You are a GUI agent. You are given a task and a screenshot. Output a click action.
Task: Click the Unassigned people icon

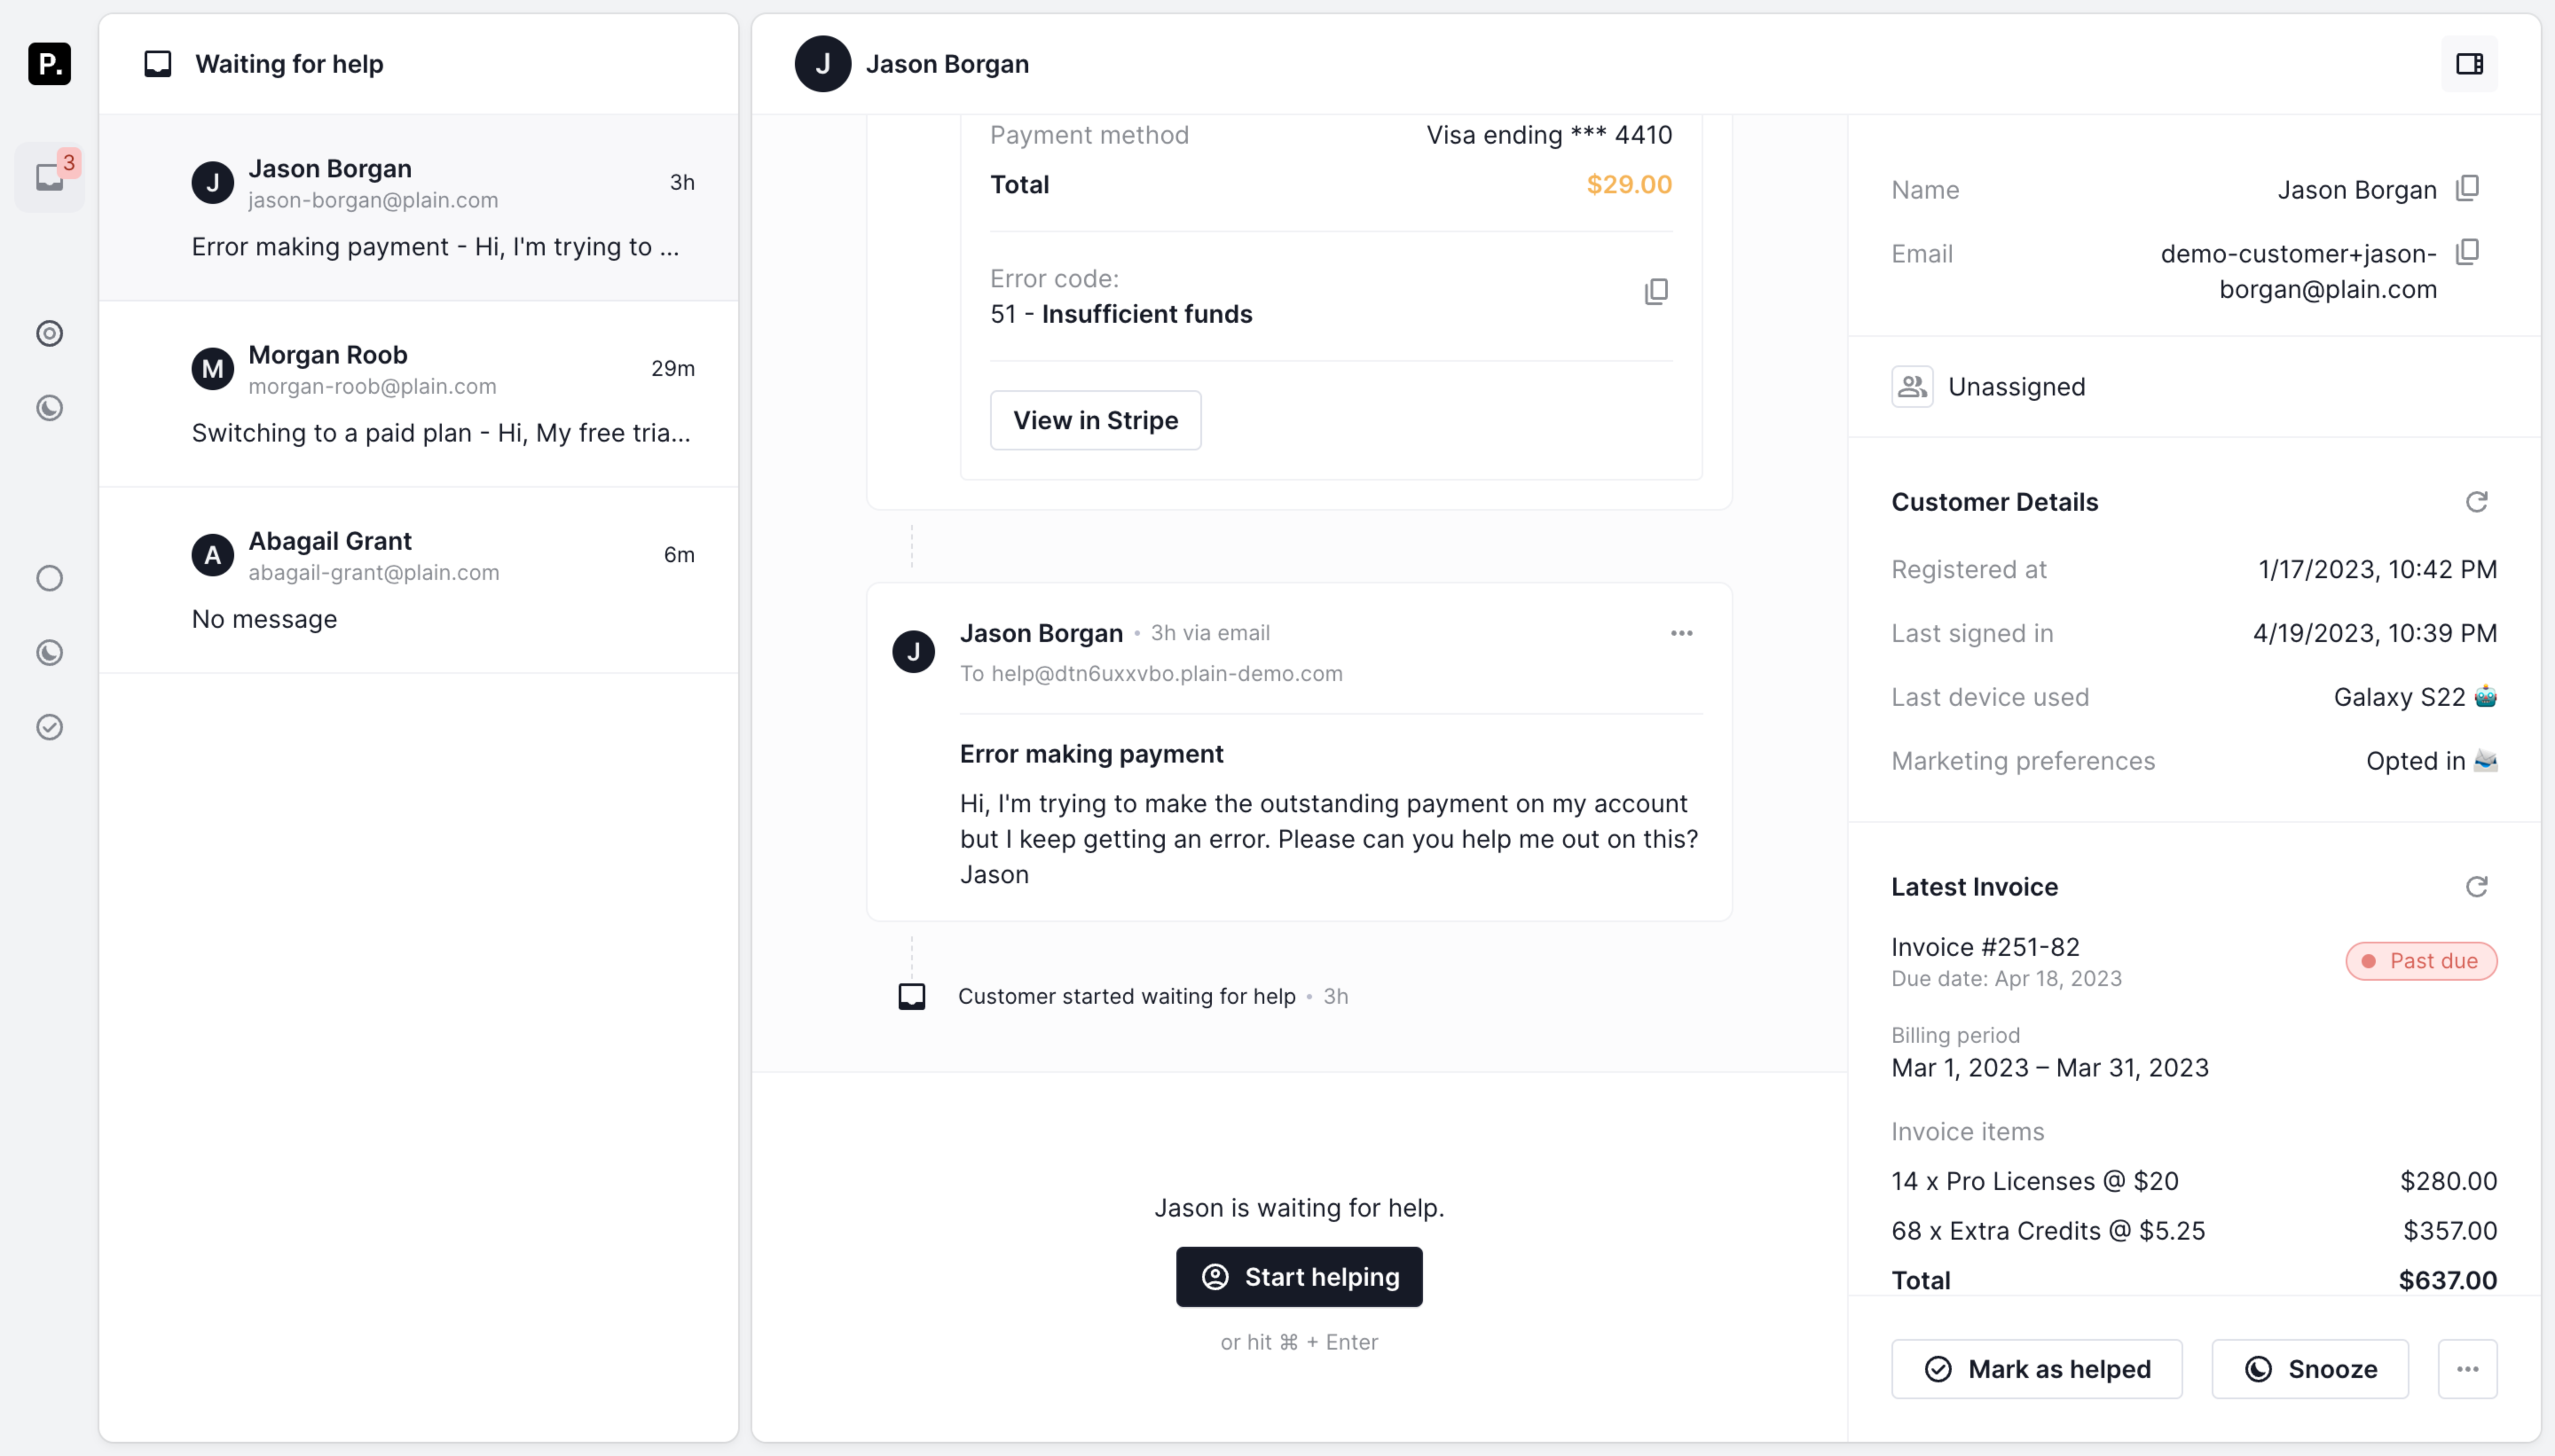(x=1912, y=387)
